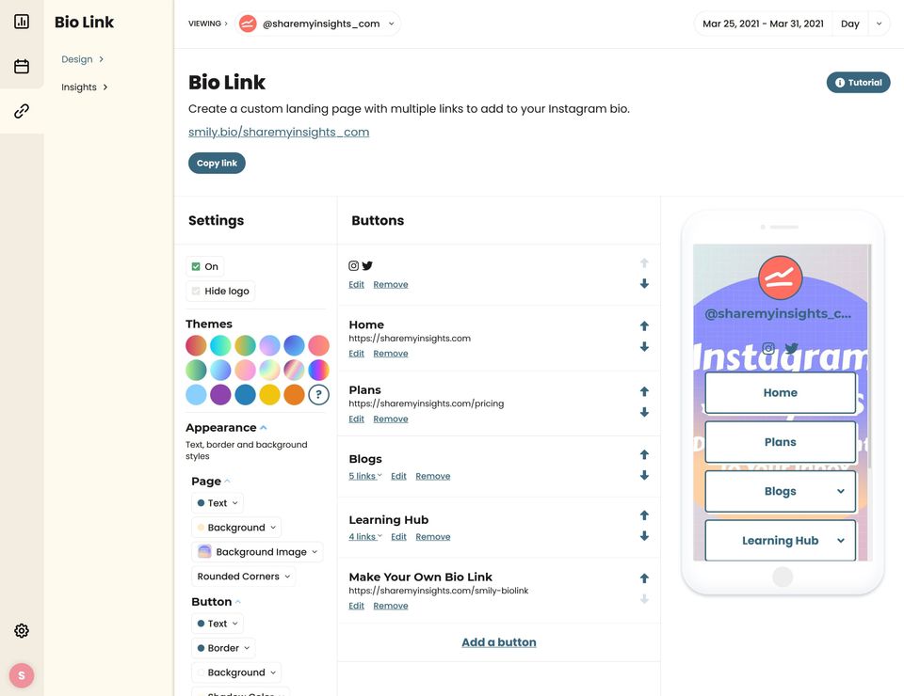Move Learning Hub button up
Screen dimensions: 904x696
644,515
